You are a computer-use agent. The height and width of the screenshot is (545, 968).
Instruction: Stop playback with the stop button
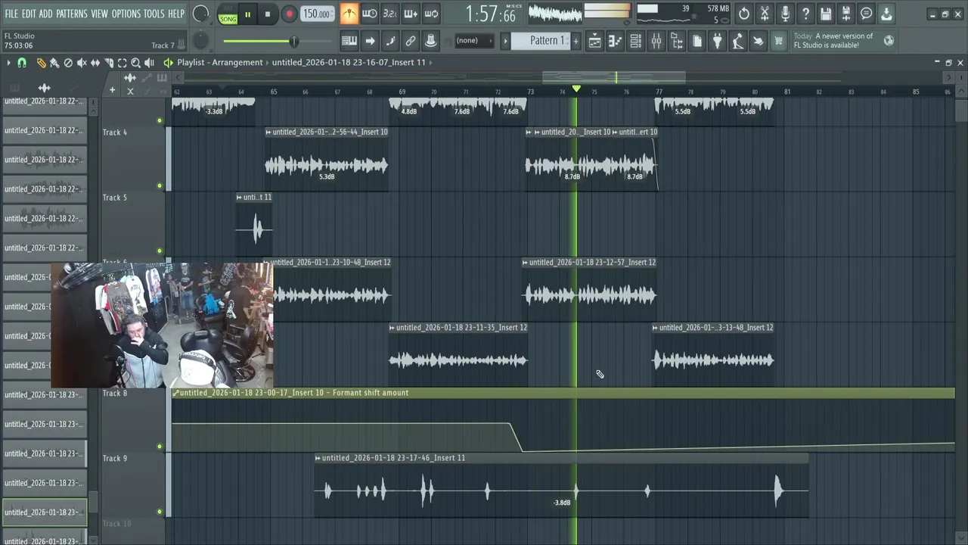[268, 14]
